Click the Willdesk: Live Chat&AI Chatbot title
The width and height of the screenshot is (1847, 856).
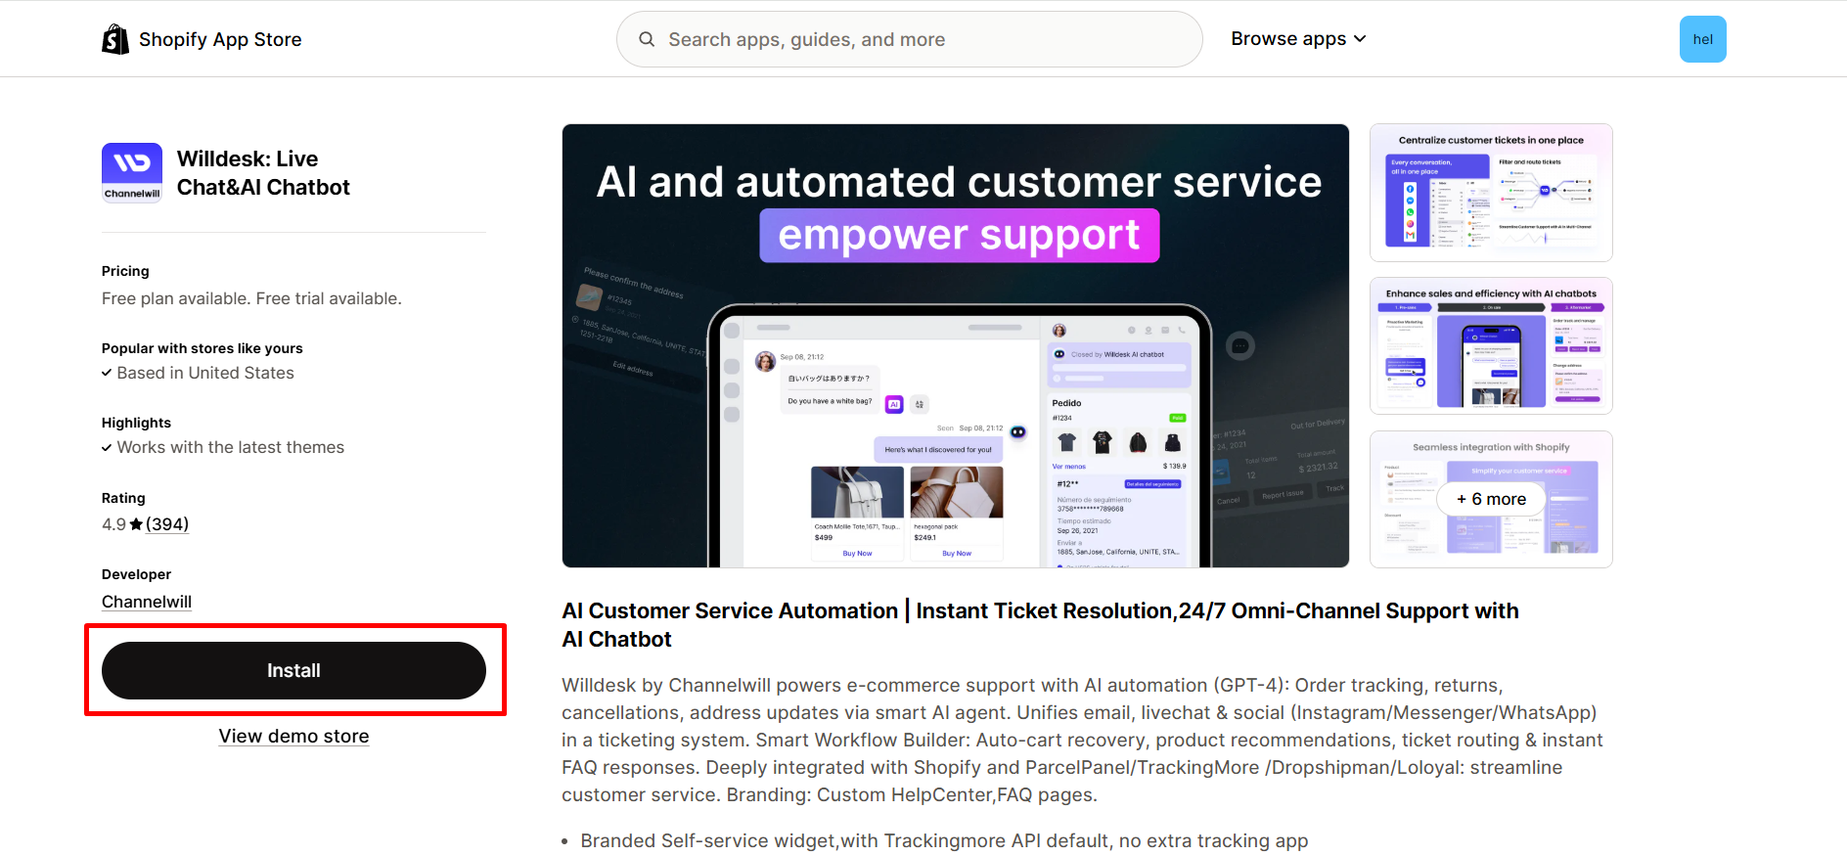pyautogui.click(x=263, y=173)
